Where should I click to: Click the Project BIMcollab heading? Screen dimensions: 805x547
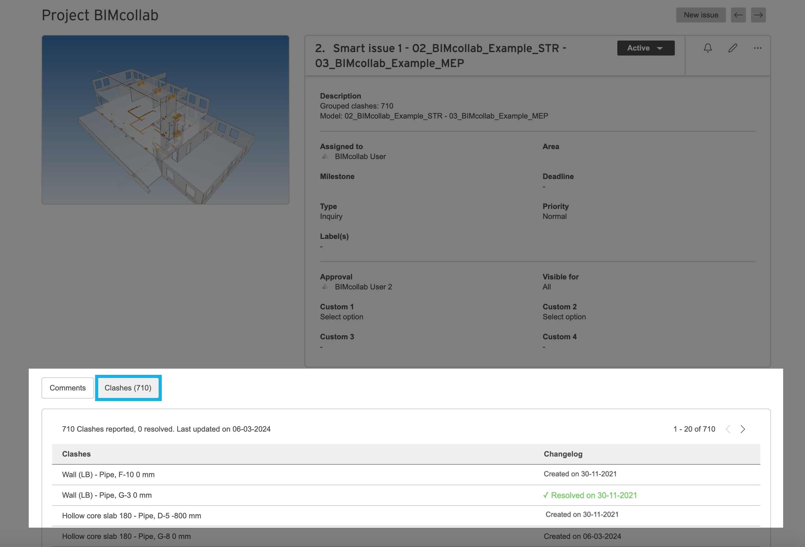[100, 15]
